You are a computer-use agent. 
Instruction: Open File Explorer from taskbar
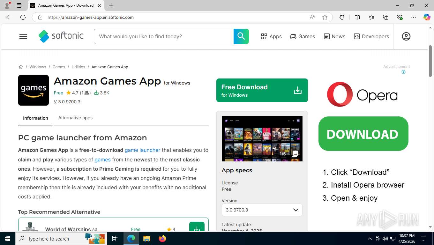tap(146, 239)
